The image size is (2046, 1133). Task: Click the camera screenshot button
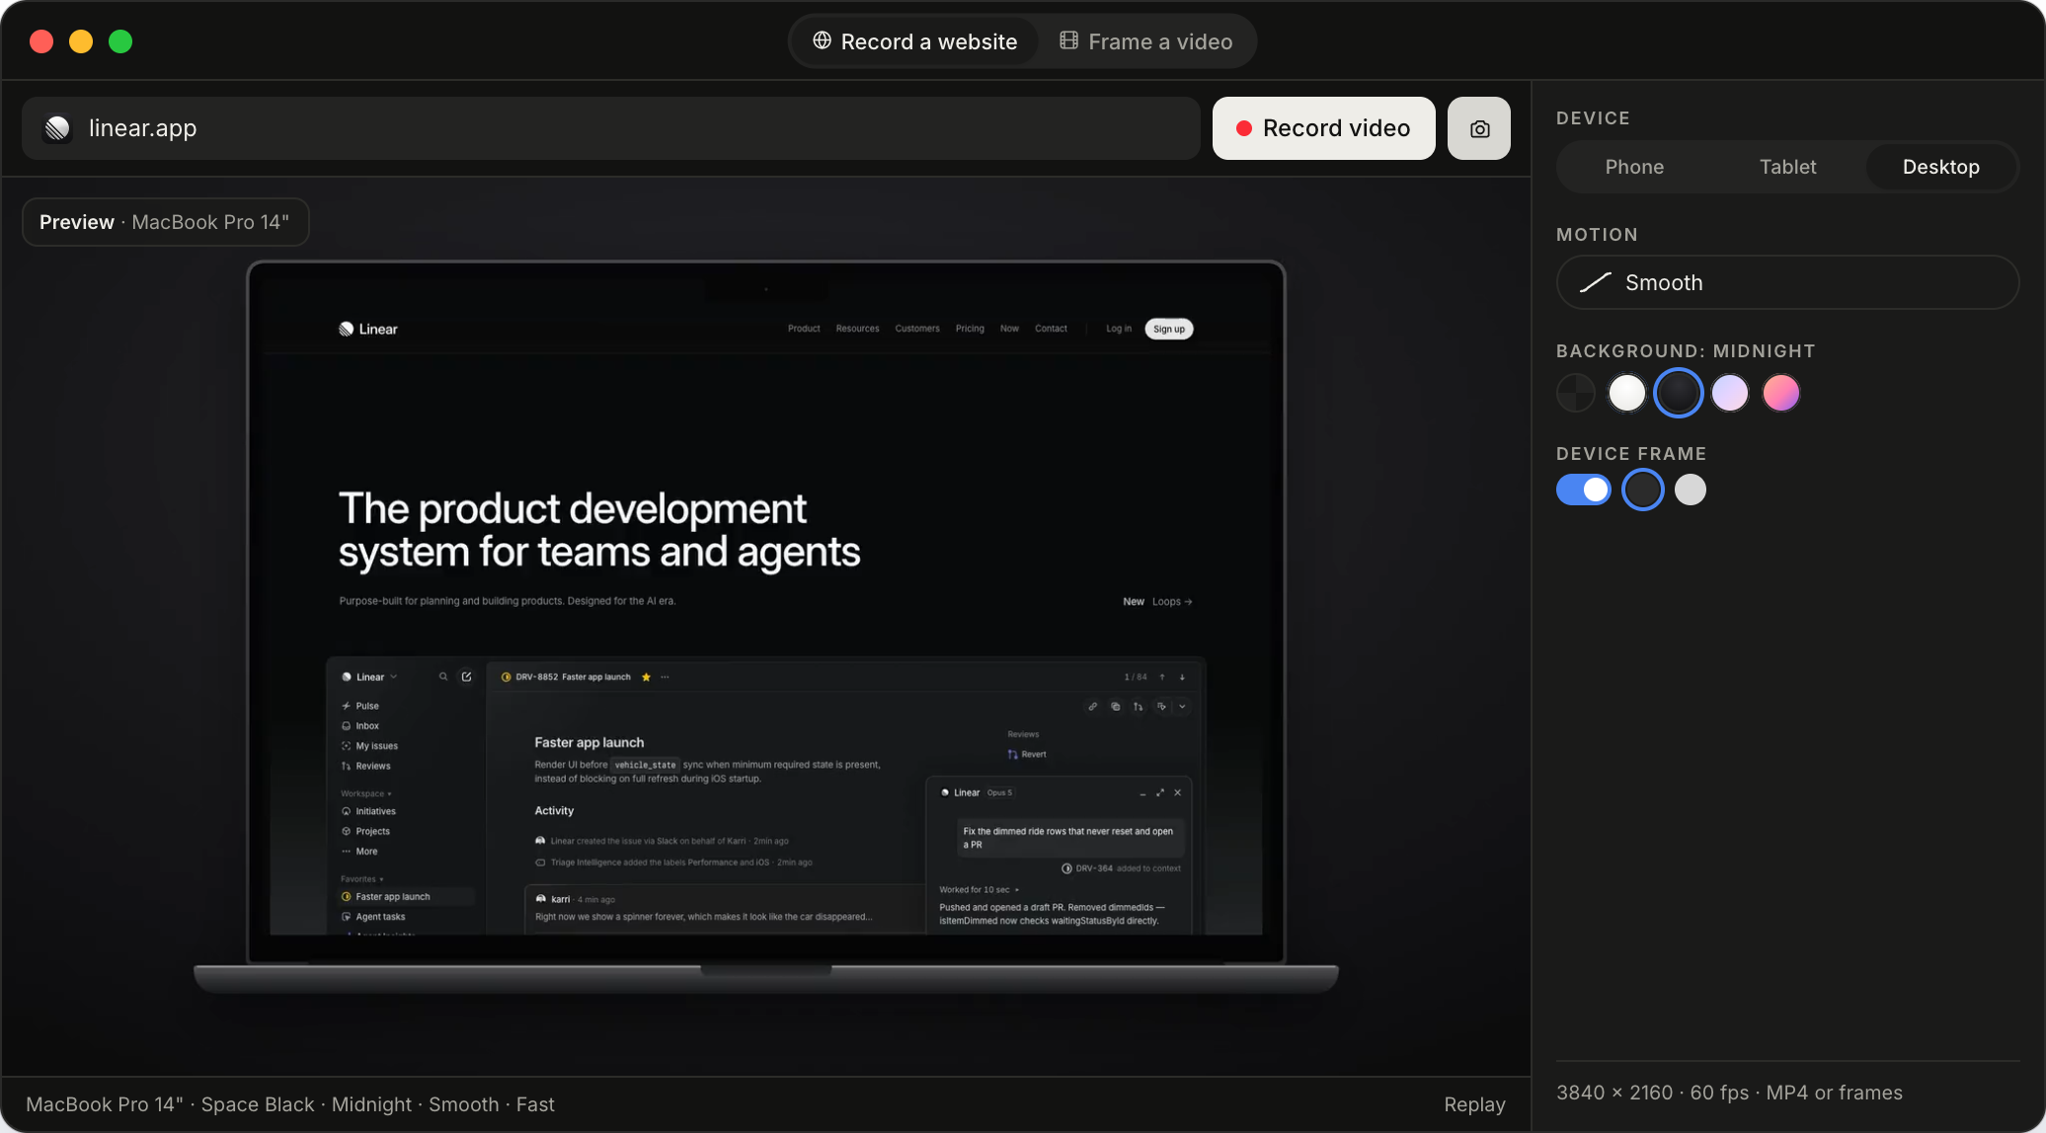coord(1478,128)
